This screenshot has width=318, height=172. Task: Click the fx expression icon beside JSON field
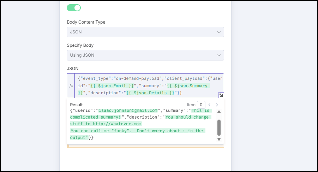point(71,86)
